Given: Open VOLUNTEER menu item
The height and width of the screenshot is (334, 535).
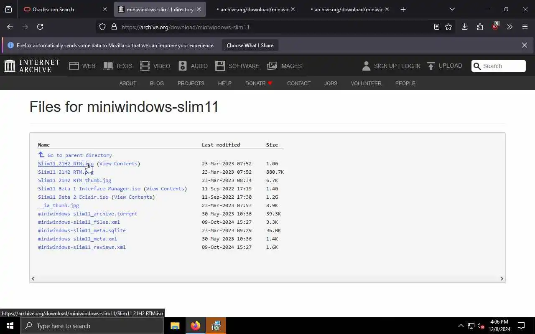Looking at the screenshot, I should 366,83.
